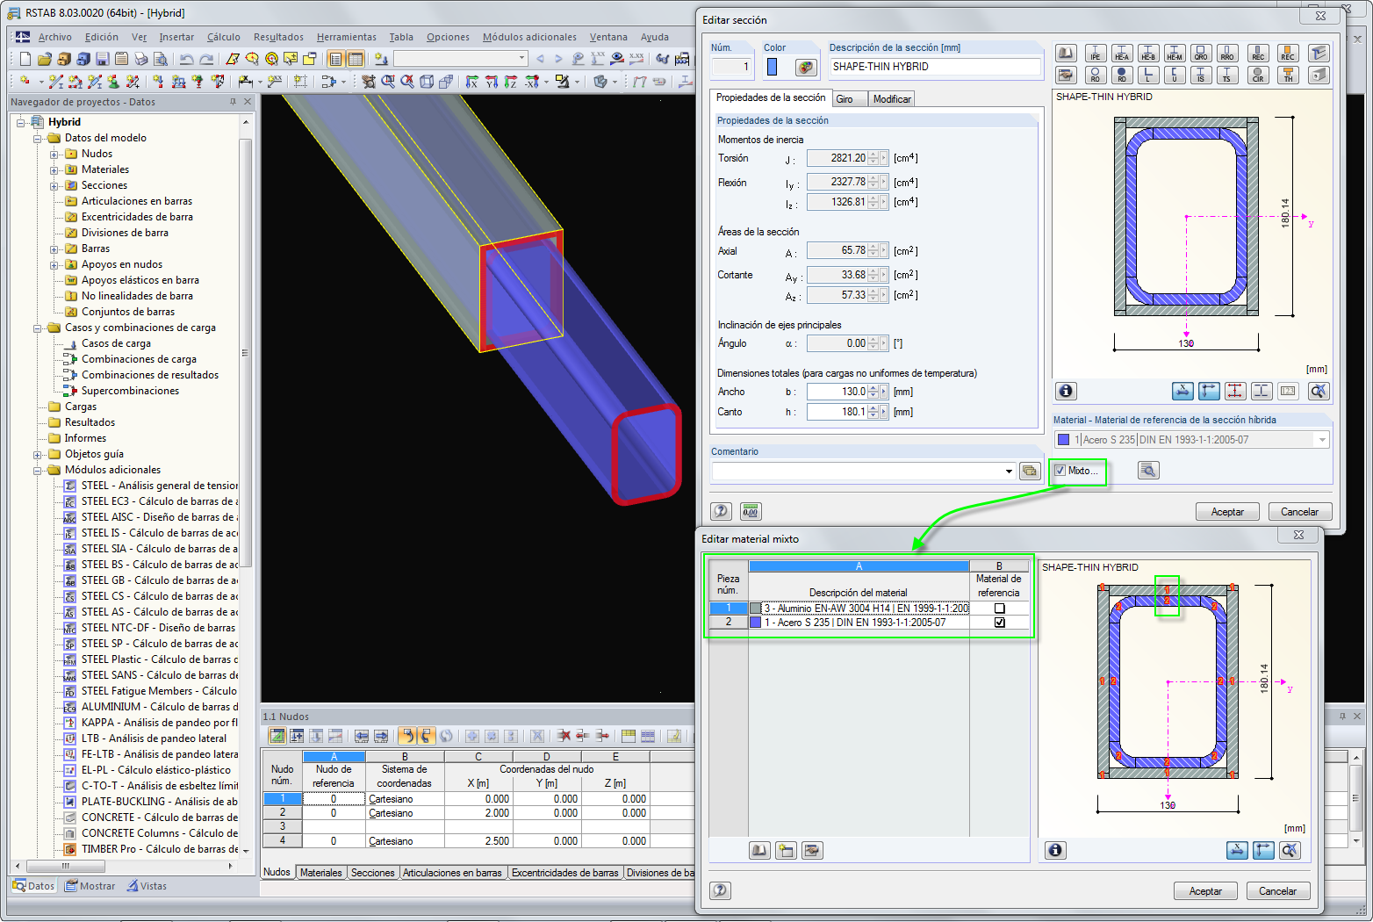Open the Archivo menu
1373x922 pixels.
coord(55,37)
